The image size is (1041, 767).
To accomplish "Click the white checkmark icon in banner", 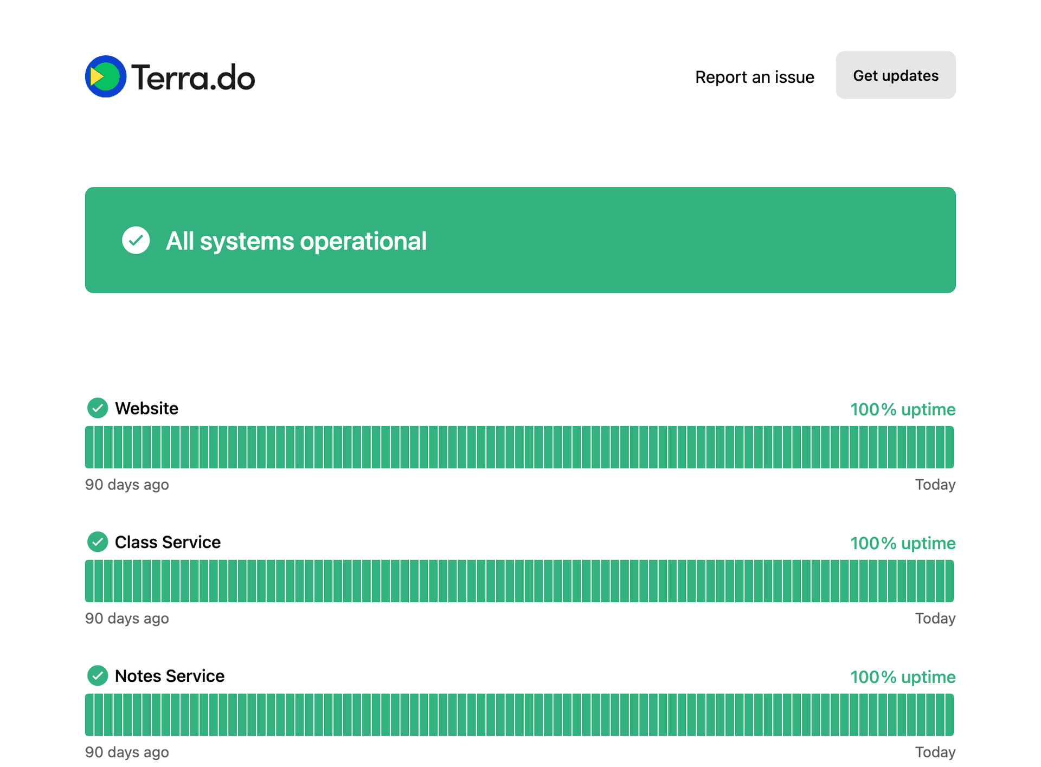I will pos(136,240).
